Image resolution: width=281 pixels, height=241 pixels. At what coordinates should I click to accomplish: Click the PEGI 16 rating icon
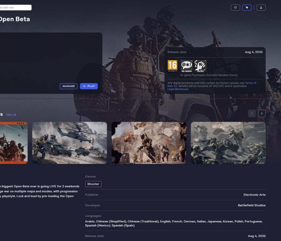click(172, 66)
